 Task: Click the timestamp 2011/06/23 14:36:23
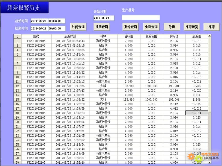(x=70, y=113)
